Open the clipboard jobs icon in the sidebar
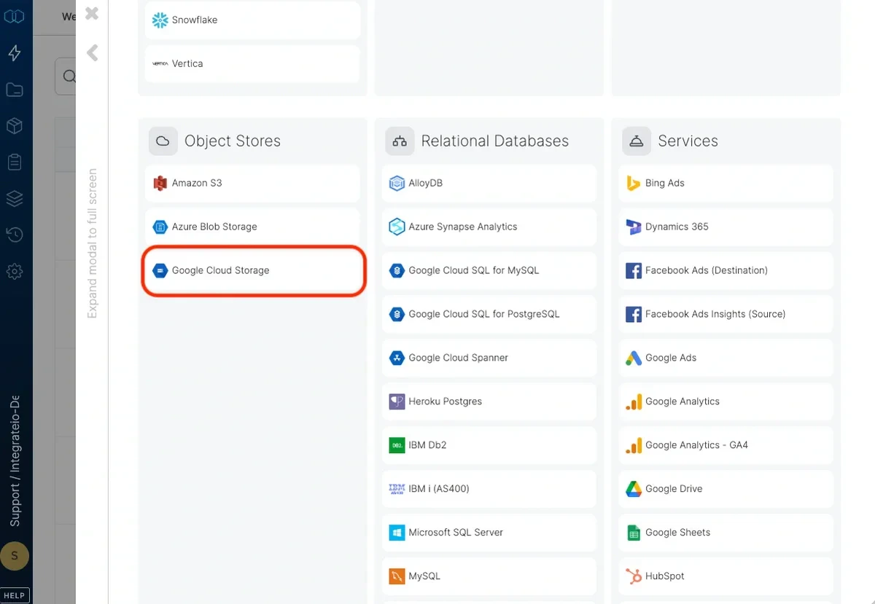This screenshot has width=875, height=604. 15,162
